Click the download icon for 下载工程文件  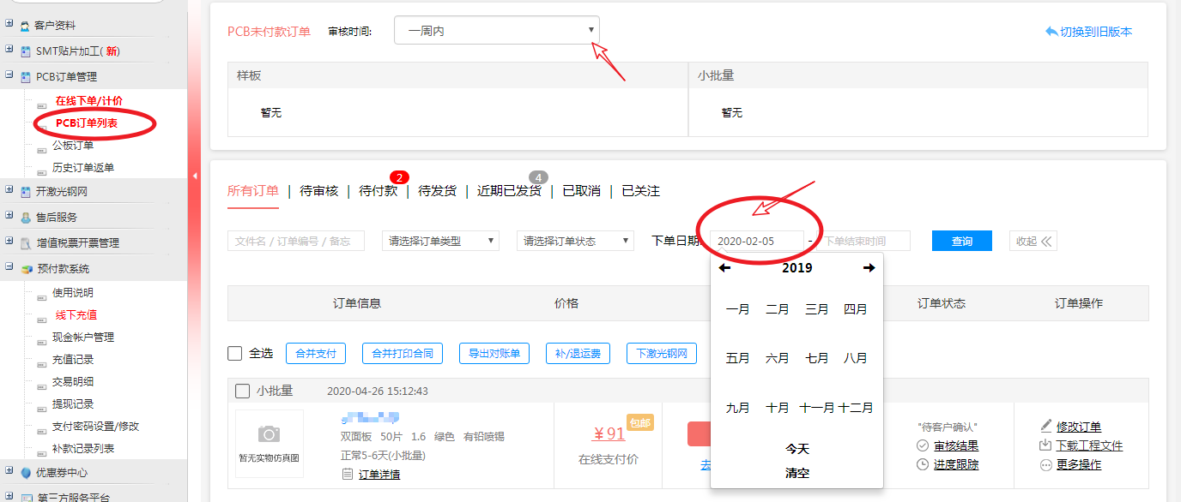pyautogui.click(x=1045, y=445)
